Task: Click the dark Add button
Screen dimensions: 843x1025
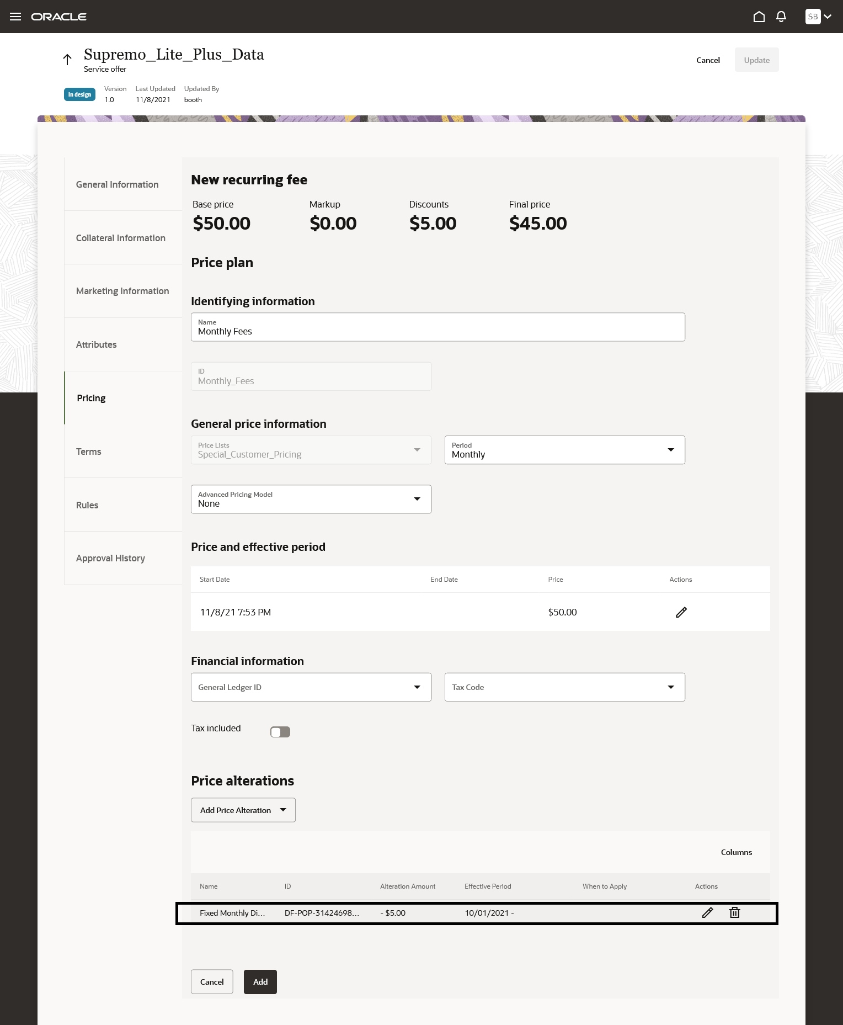Action: [260, 982]
